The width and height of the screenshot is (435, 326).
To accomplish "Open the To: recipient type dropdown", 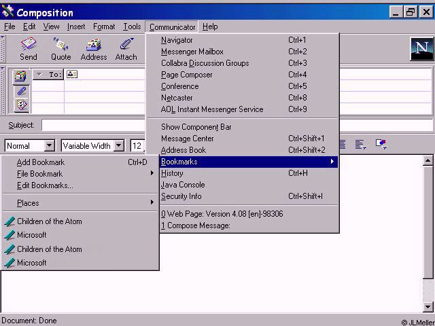I will 48,74.
